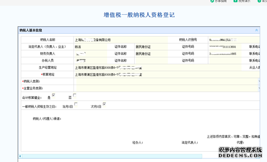This screenshot has height=162, width=267.
Task: Click the 办税人员 证件号码 empty field
Action: tap(225, 61)
